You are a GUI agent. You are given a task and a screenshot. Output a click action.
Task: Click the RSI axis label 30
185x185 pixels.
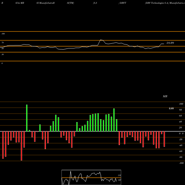3,54
